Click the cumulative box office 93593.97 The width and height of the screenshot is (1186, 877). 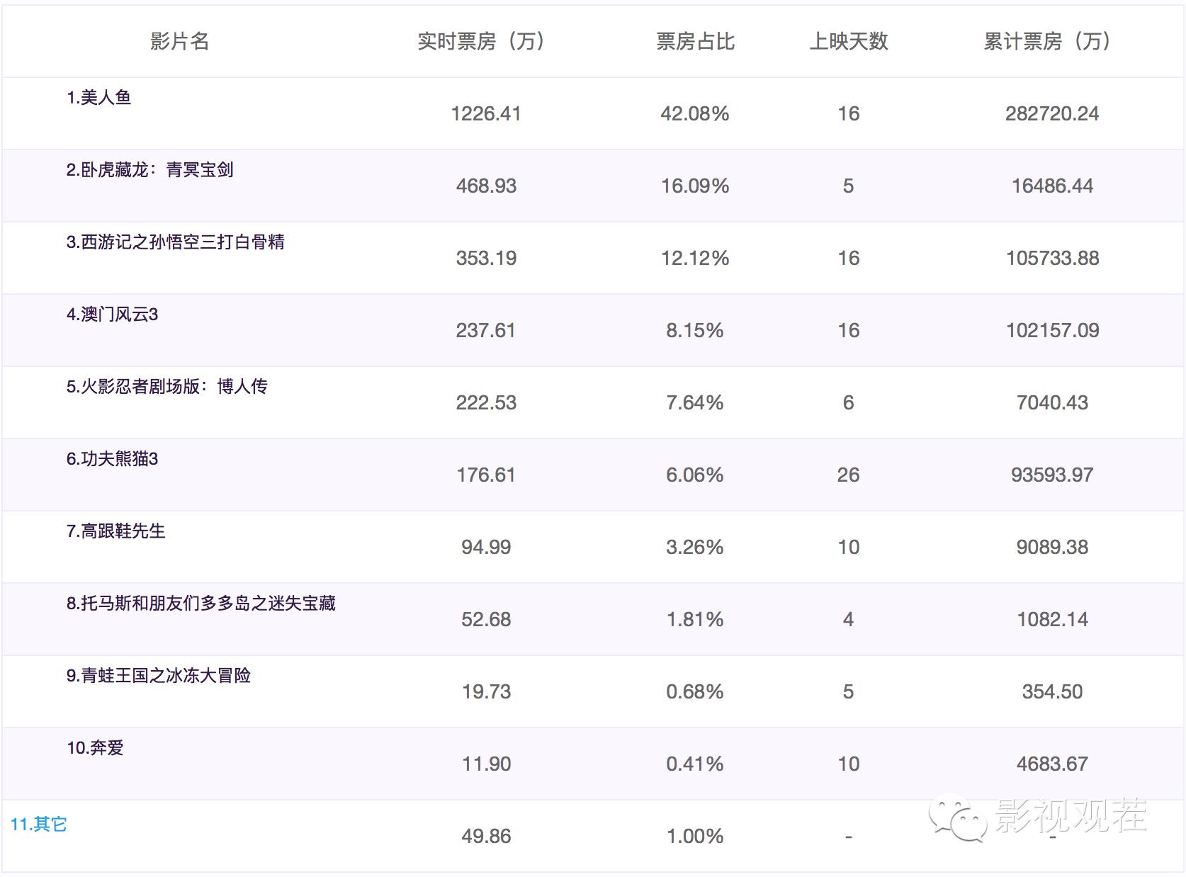point(1052,475)
